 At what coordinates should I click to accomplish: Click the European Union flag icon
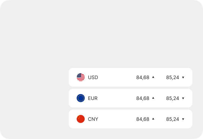(x=81, y=98)
